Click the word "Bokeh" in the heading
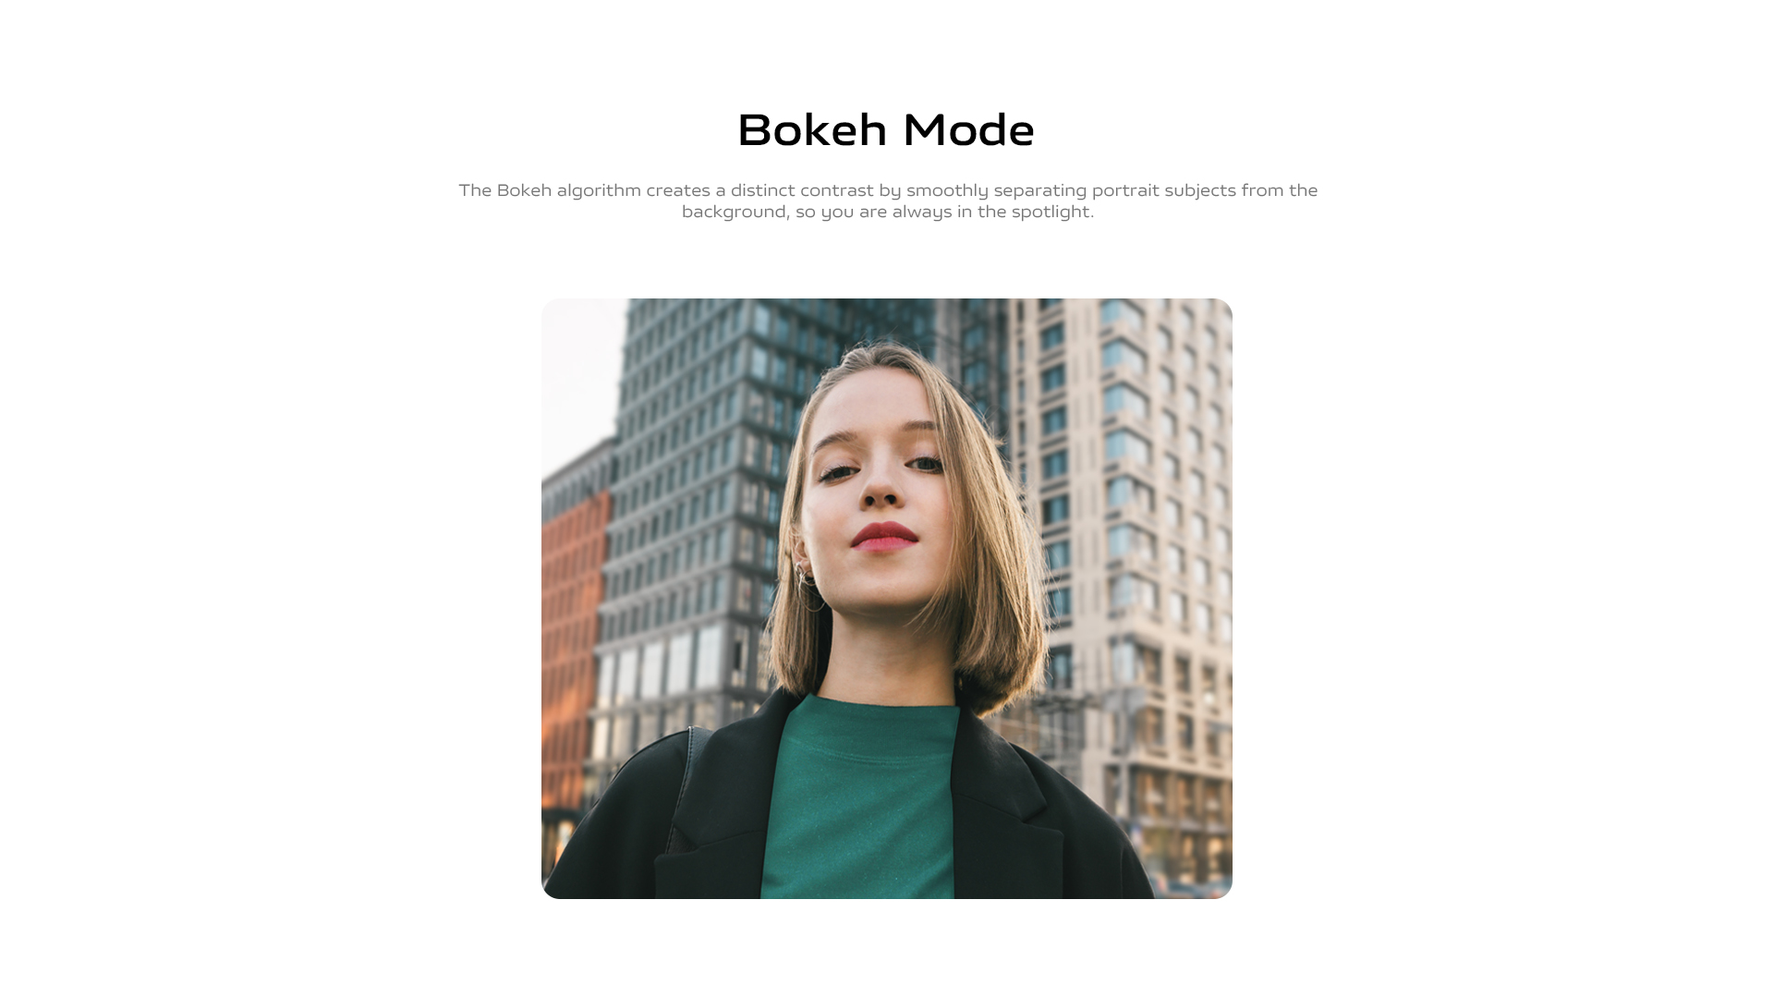 pyautogui.click(x=812, y=129)
